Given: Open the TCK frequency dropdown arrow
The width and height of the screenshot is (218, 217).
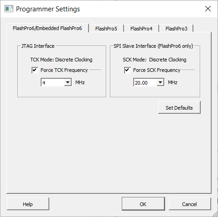Looking at the screenshot, I should click(68, 82).
